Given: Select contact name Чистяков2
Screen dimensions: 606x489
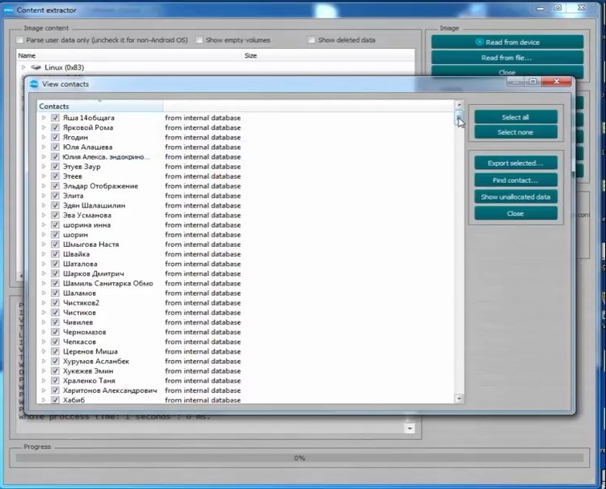Looking at the screenshot, I should click(x=81, y=303).
